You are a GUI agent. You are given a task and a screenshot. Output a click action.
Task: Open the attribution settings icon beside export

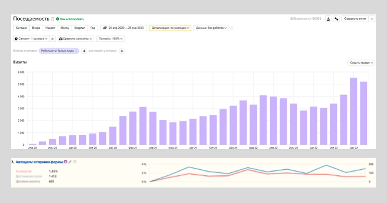click(x=337, y=19)
